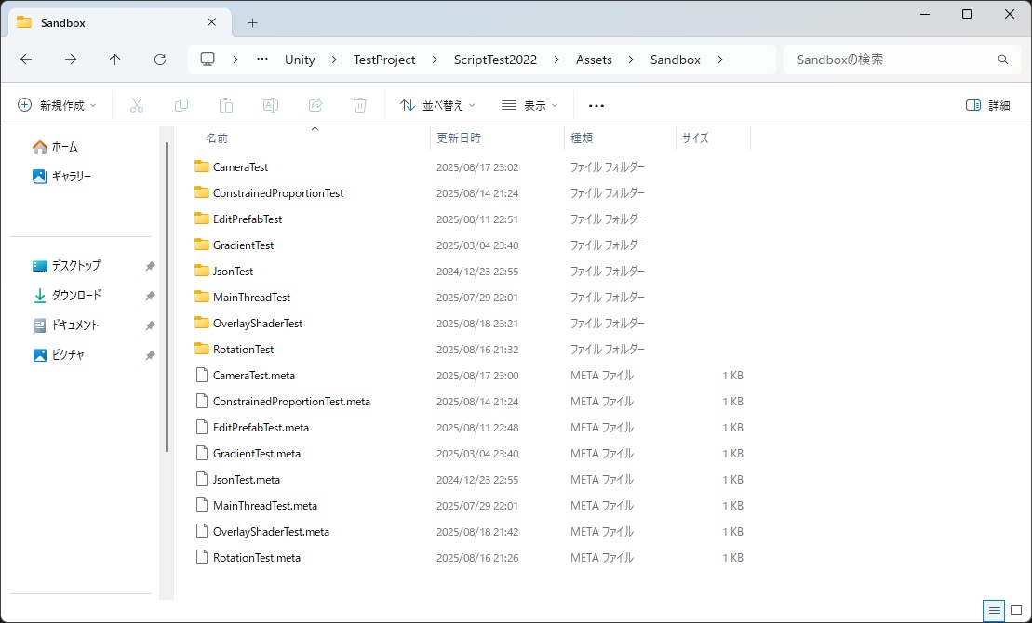Click the Refresh arrow icon
1032x623 pixels.
pos(160,60)
